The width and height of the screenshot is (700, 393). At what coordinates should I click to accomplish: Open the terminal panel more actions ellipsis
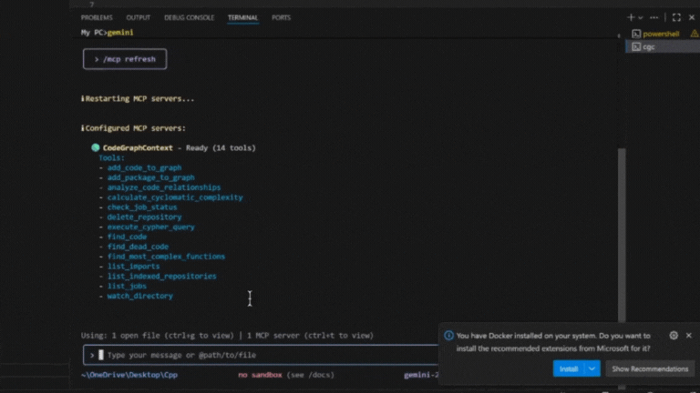click(x=654, y=17)
